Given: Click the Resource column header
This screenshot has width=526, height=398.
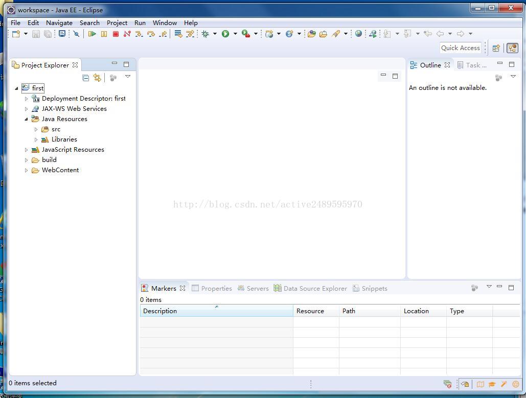Looking at the screenshot, I should [316, 311].
